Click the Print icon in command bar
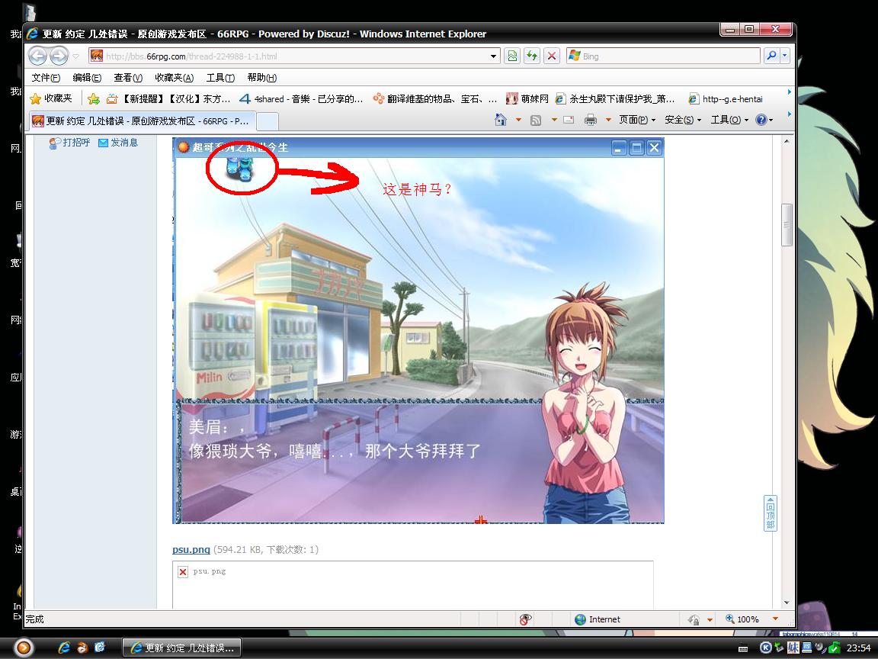The image size is (878, 659). pos(590,120)
